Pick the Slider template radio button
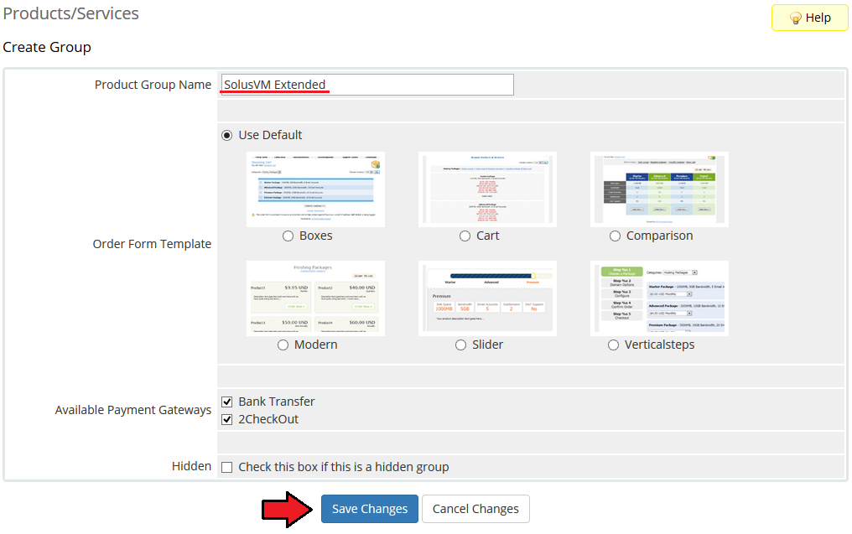852x534 pixels. click(x=460, y=345)
